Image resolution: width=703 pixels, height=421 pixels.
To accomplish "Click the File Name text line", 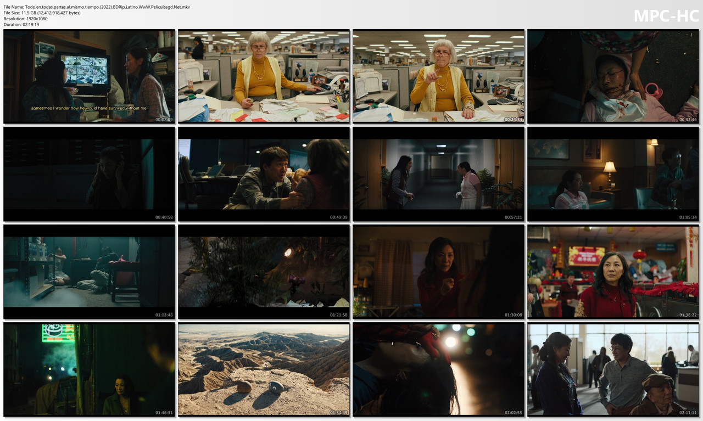I will pyautogui.click(x=97, y=7).
